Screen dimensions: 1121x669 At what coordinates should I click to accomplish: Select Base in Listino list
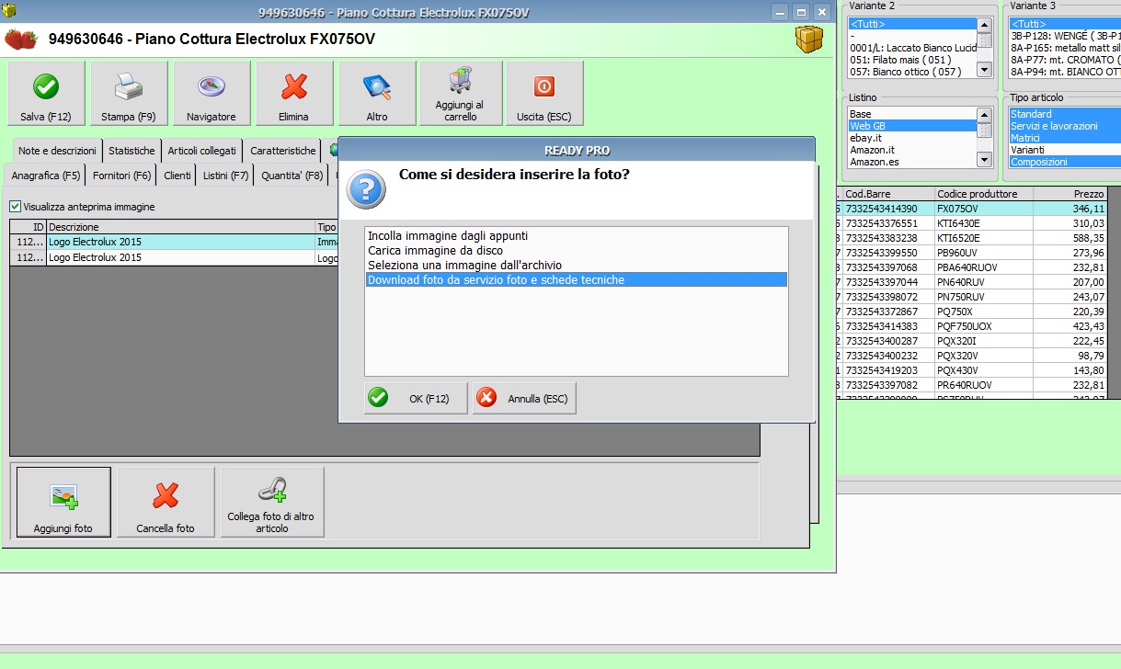coord(911,114)
